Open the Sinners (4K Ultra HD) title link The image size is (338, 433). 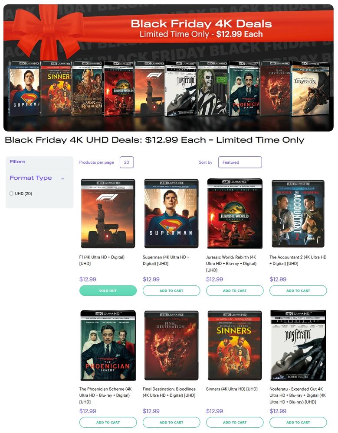[x=232, y=389]
